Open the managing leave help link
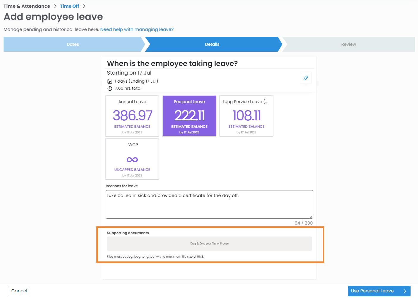 137,29
